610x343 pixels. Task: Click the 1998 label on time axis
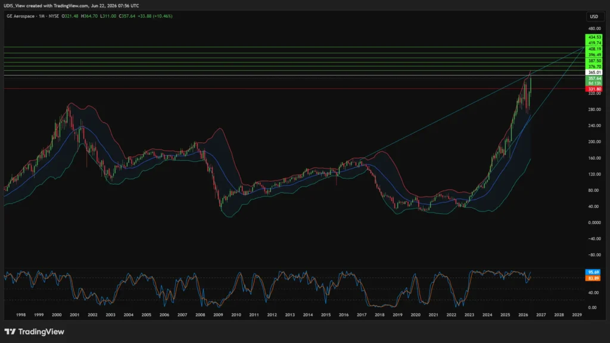pyautogui.click(x=21, y=314)
